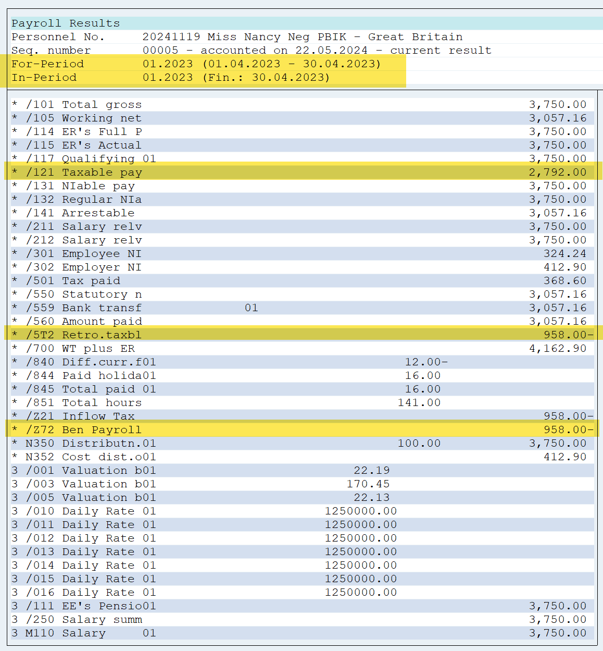This screenshot has height=651, width=603.
Task: Select WT plus ER amount 4,162.90
Action: 558,349
